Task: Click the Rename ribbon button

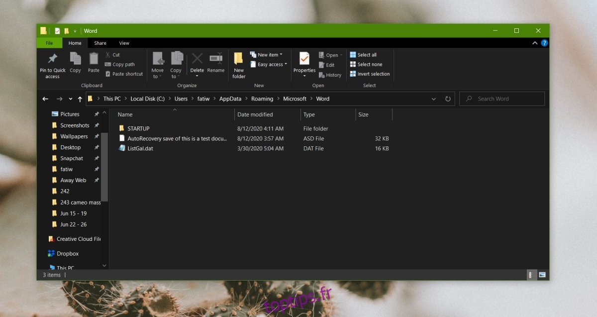Action: (x=216, y=63)
